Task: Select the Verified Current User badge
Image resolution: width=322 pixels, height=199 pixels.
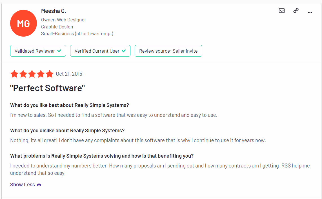Action: point(100,51)
